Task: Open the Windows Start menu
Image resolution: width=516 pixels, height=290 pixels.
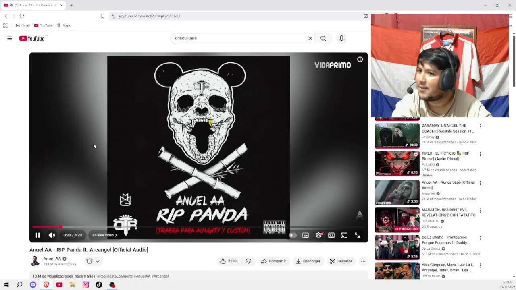Action: pyautogui.click(x=6, y=285)
